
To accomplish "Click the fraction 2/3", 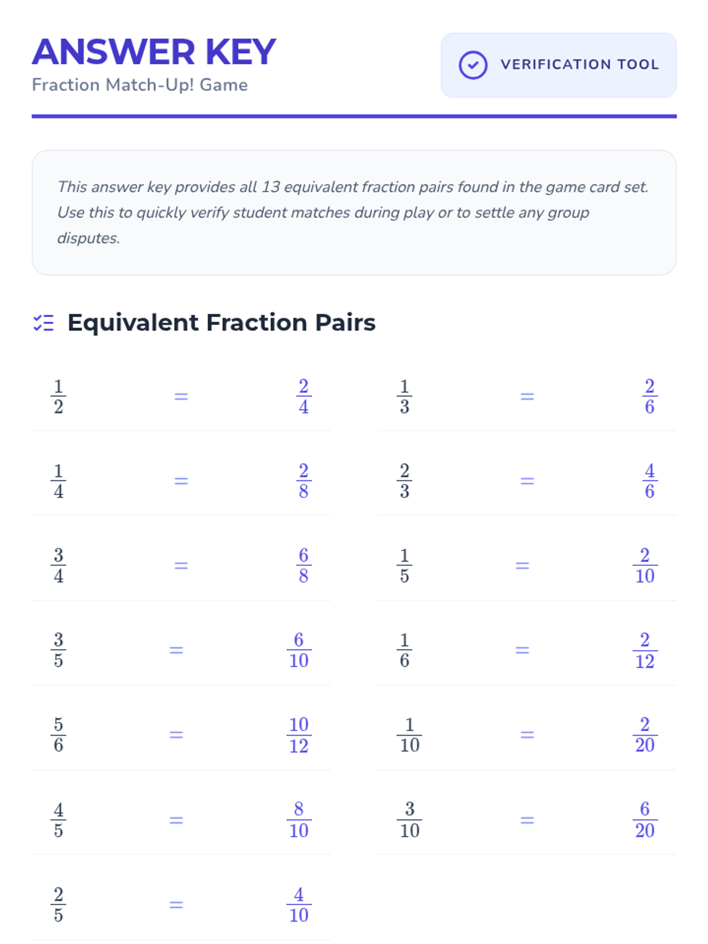I will (404, 481).
